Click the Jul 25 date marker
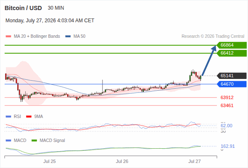 [50, 161]
